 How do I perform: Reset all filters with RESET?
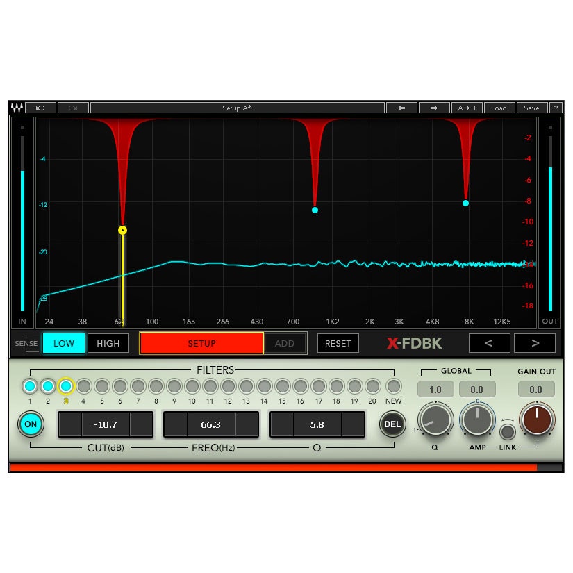point(338,343)
